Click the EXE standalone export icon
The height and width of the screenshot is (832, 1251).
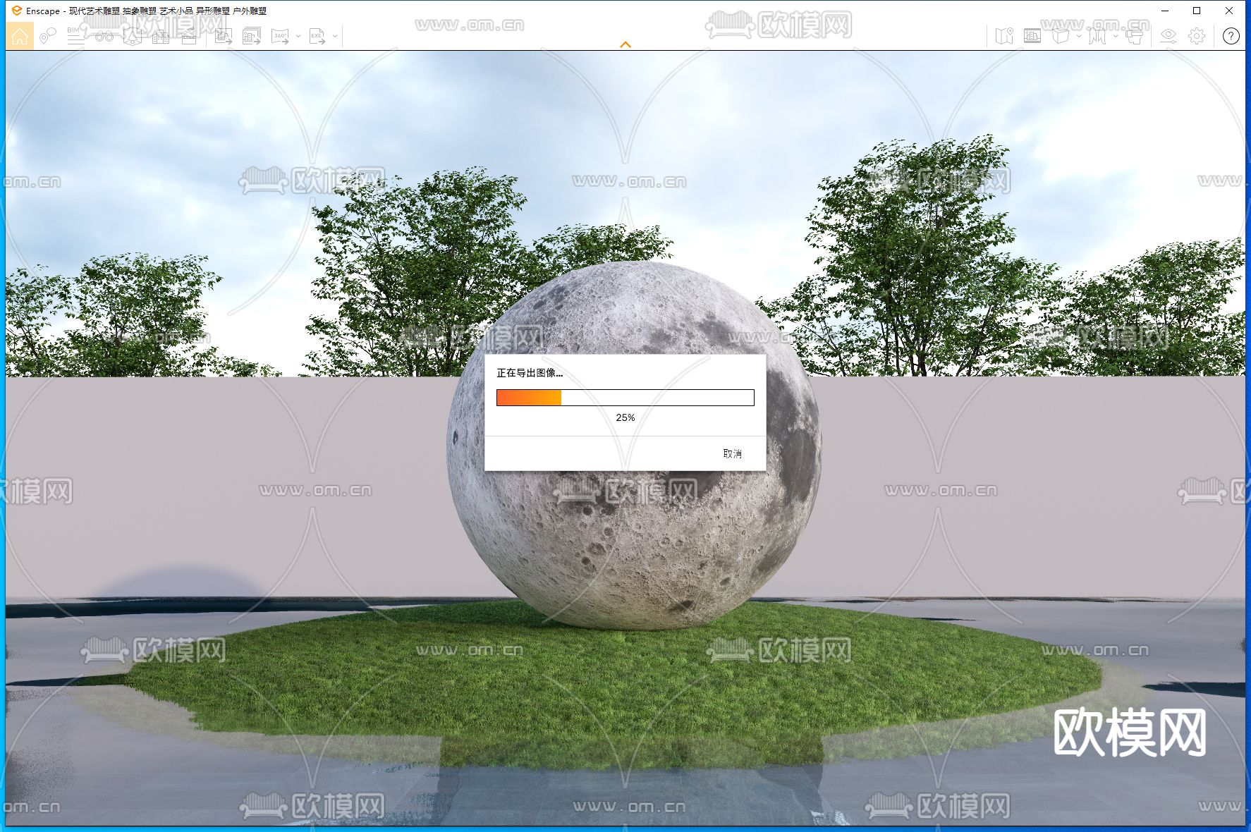[x=317, y=36]
